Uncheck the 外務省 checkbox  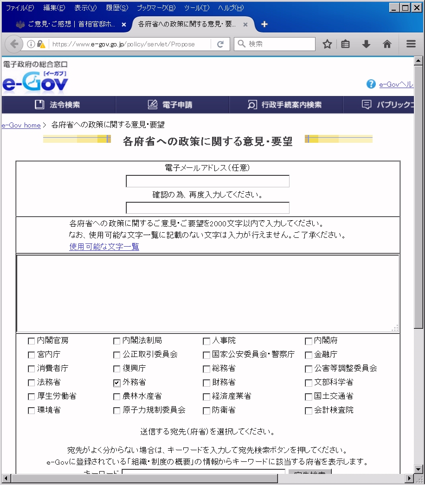pyautogui.click(x=116, y=383)
